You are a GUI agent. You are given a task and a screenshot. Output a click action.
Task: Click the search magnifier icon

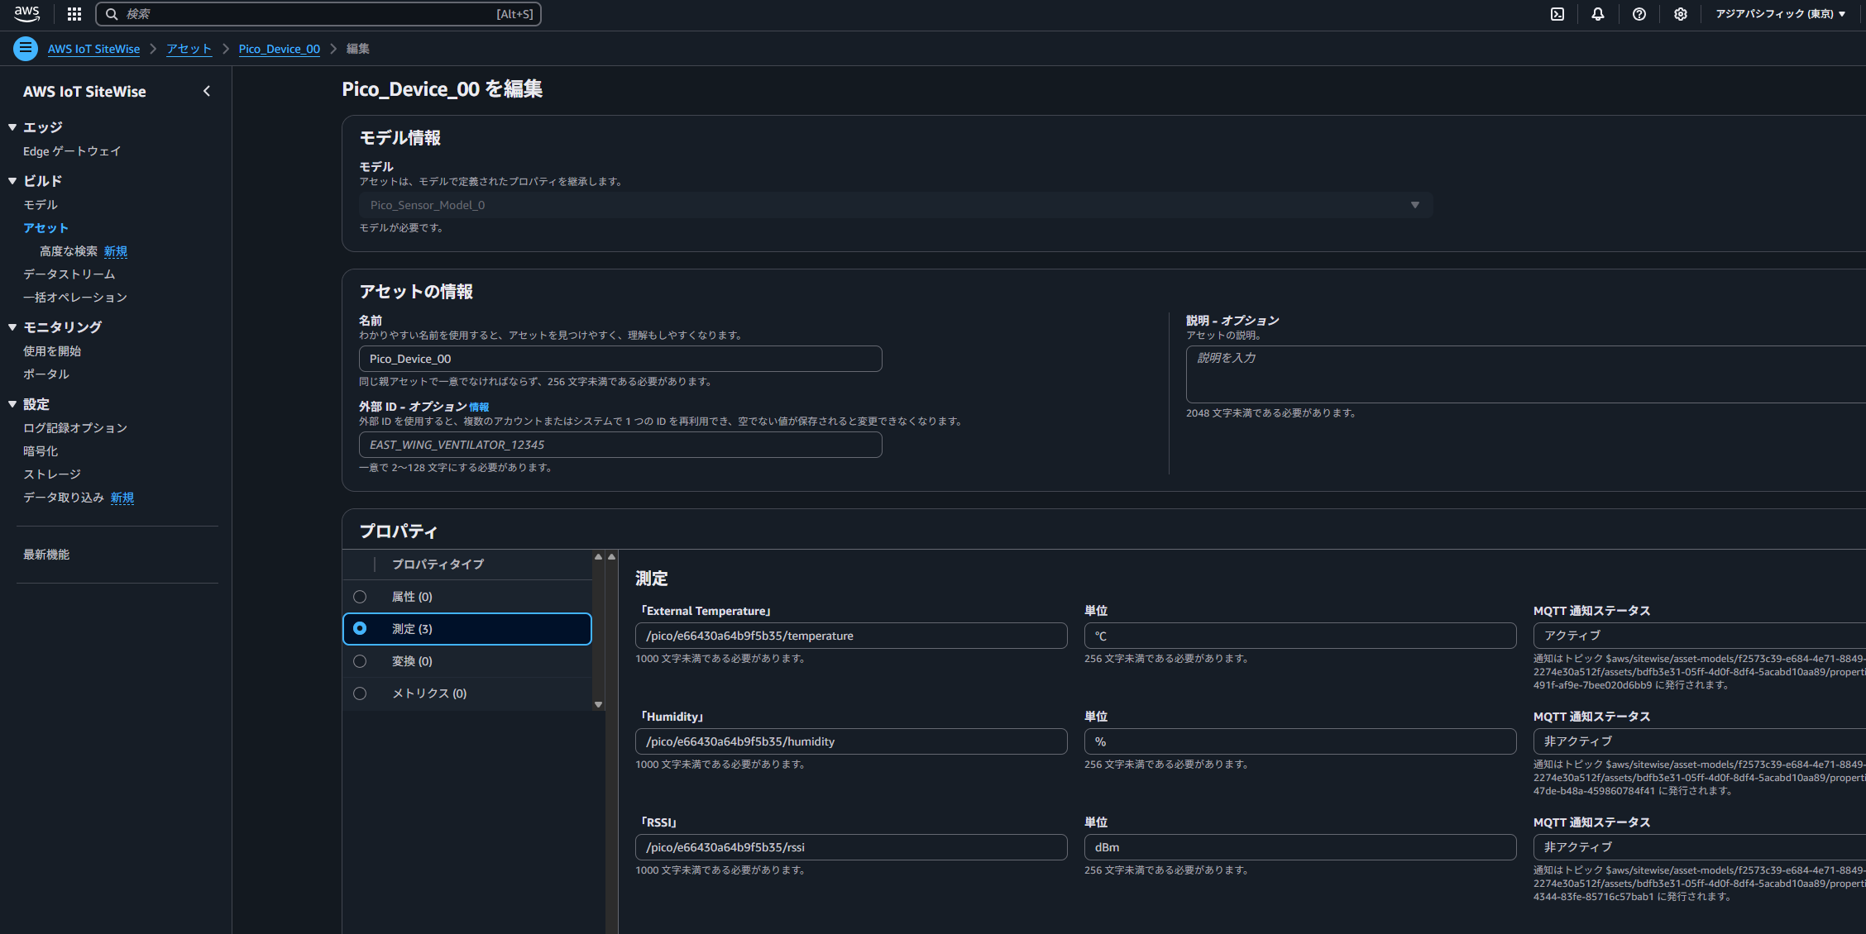[112, 14]
